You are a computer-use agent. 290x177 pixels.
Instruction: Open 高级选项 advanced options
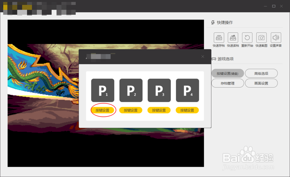[261, 73]
